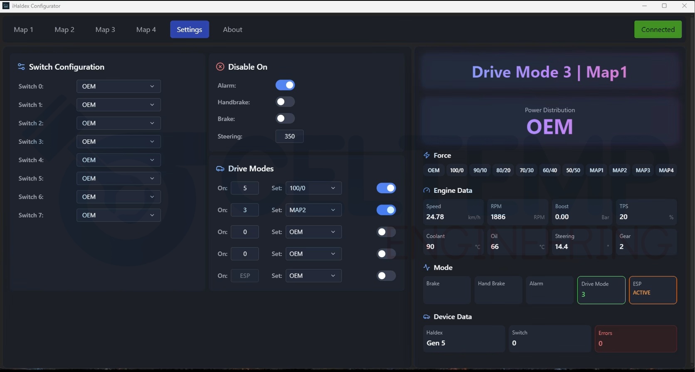Force 100/0 power distribution
The height and width of the screenshot is (372, 695).
point(457,170)
